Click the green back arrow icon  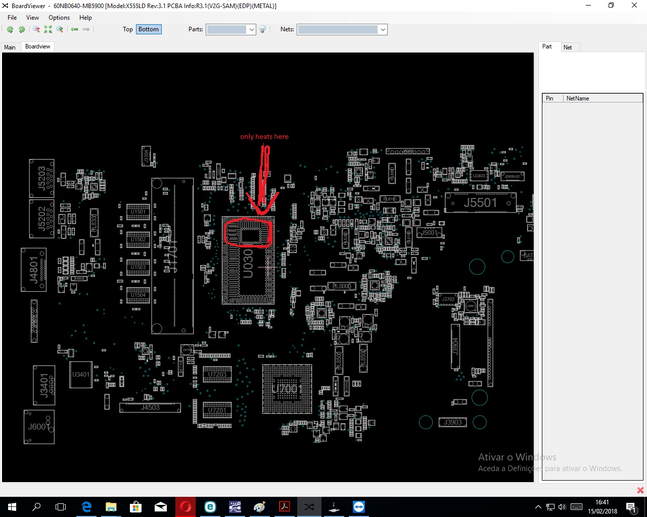74,29
